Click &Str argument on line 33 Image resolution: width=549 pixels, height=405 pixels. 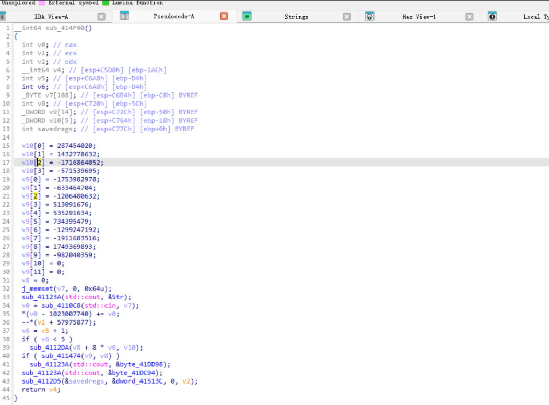pos(115,297)
